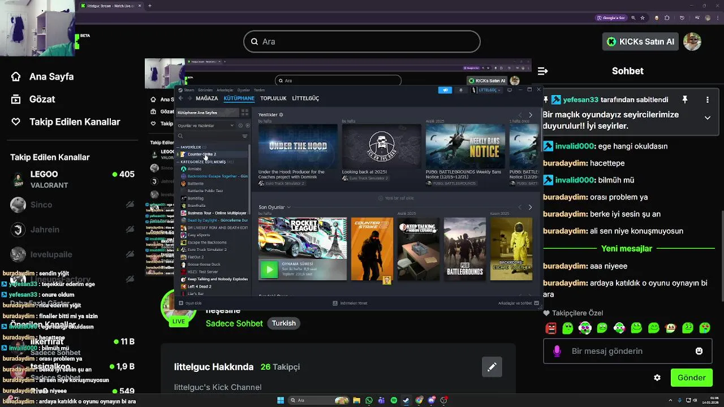Select the red angry emote in chat
The image size is (724, 407).
tap(551, 328)
